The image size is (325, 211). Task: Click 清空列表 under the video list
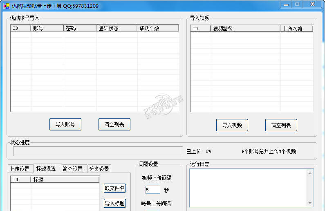click(x=281, y=125)
